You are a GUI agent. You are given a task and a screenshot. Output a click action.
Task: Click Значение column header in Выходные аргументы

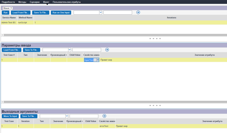(x=58, y=121)
